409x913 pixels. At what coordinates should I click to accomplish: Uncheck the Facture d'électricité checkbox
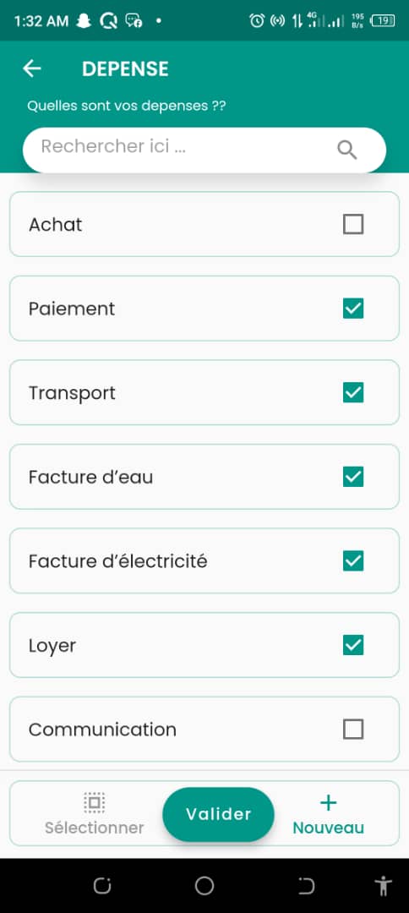pyautogui.click(x=353, y=560)
